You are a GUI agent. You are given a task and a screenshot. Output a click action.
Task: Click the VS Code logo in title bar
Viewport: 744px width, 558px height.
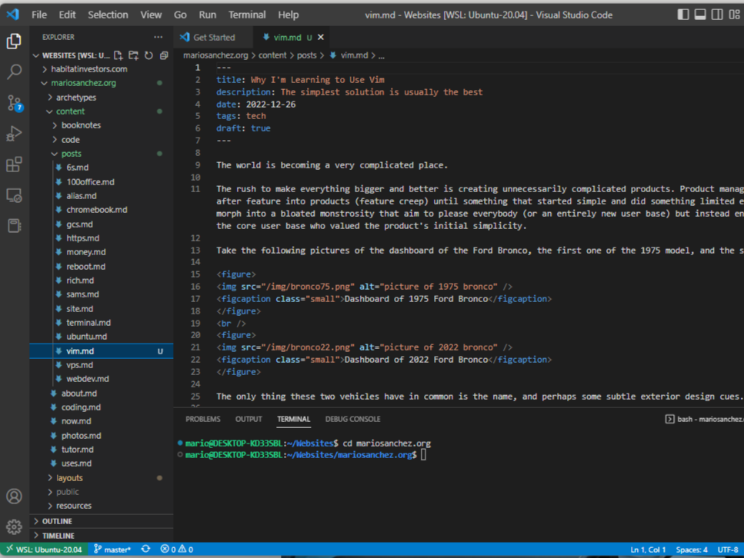pos(13,15)
